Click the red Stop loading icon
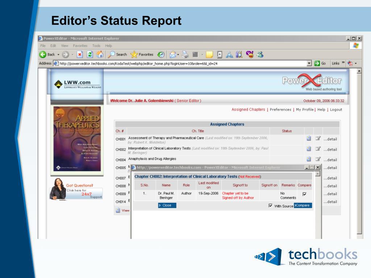Screen dimensions: 371x278 pyautogui.click(x=80, y=55)
